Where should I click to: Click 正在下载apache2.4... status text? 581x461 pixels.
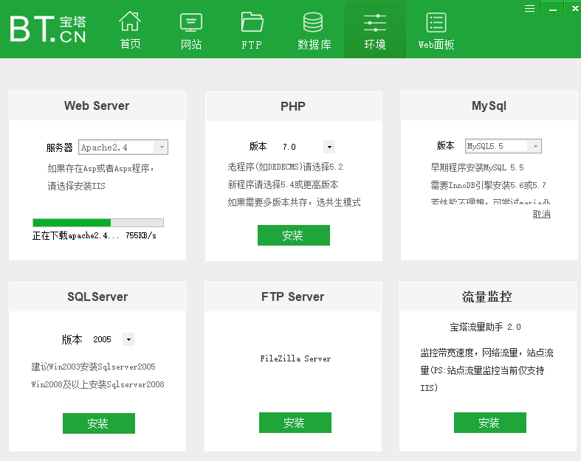tap(75, 235)
